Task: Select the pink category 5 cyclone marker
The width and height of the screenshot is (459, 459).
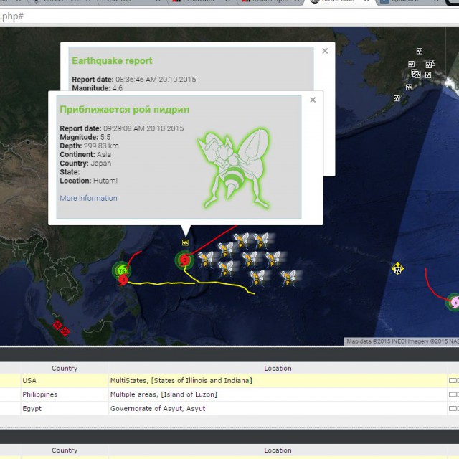Action: [x=455, y=303]
